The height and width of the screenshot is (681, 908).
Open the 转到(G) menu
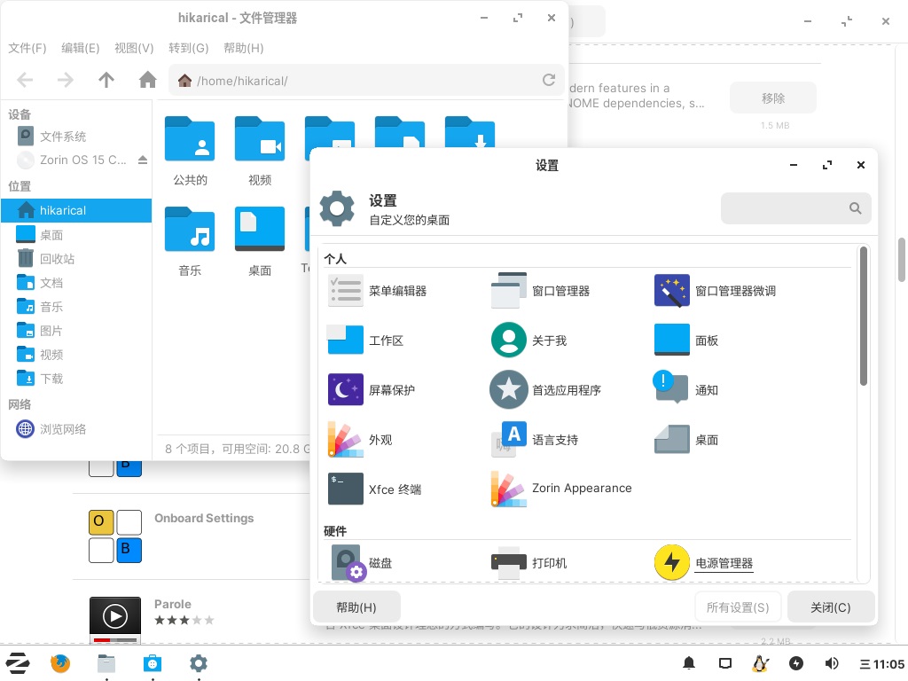click(188, 48)
